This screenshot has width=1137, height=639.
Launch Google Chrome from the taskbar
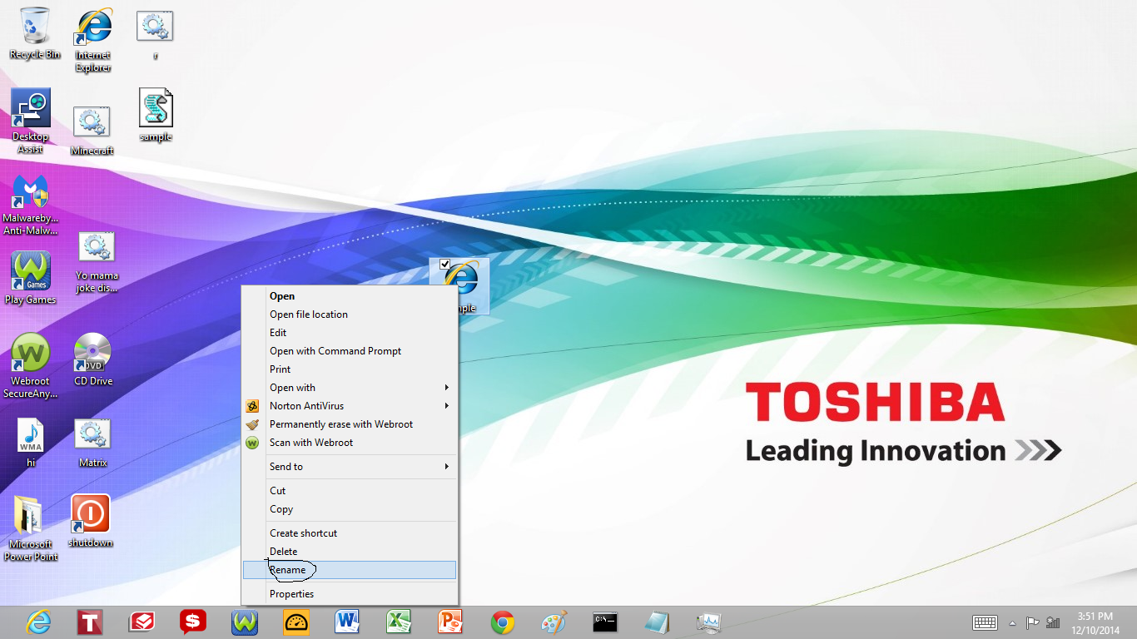click(502, 622)
